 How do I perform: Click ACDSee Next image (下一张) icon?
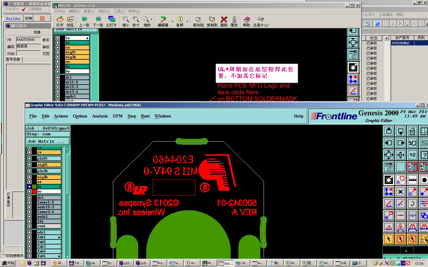tap(98, 21)
